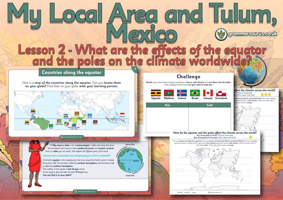Click the Iceland flag icon
Screen dimensions: 283x200
tap(182, 93)
